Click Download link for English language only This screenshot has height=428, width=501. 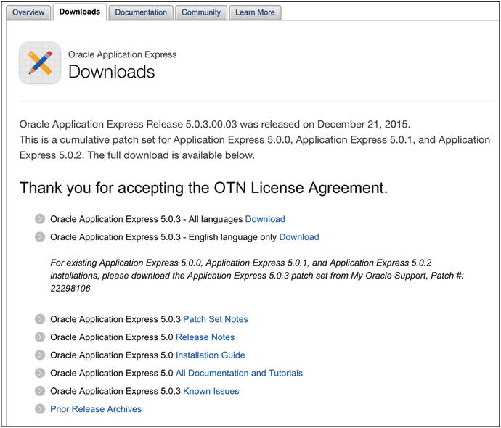point(299,237)
